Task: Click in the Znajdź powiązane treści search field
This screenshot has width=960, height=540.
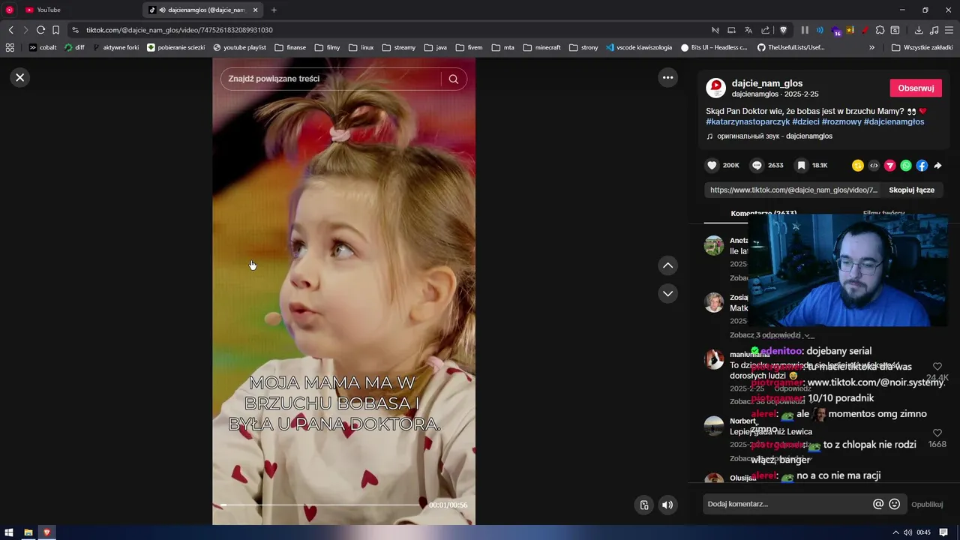Action: [x=331, y=79]
